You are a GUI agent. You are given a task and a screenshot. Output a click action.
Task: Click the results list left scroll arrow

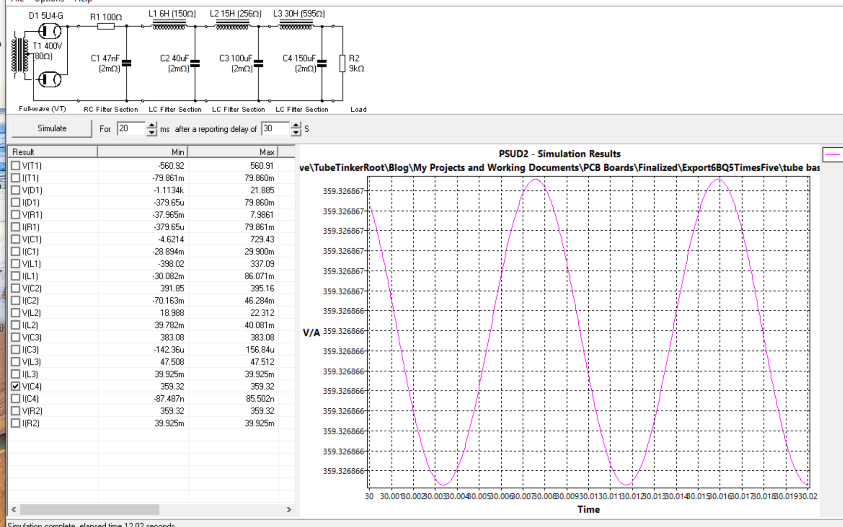coord(14,509)
